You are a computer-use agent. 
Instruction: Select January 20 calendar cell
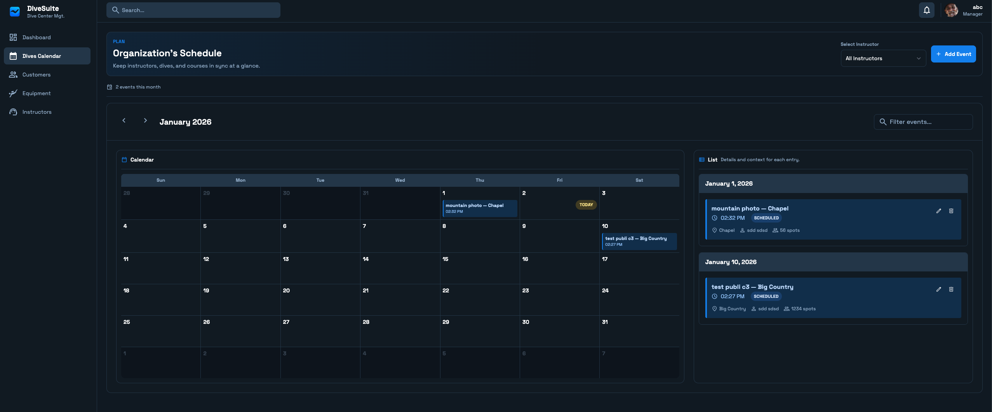coord(320,300)
